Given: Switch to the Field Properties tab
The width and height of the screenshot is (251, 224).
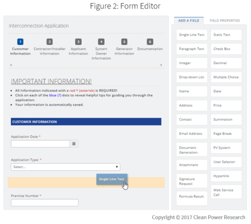Looking at the screenshot, I should (225, 21).
